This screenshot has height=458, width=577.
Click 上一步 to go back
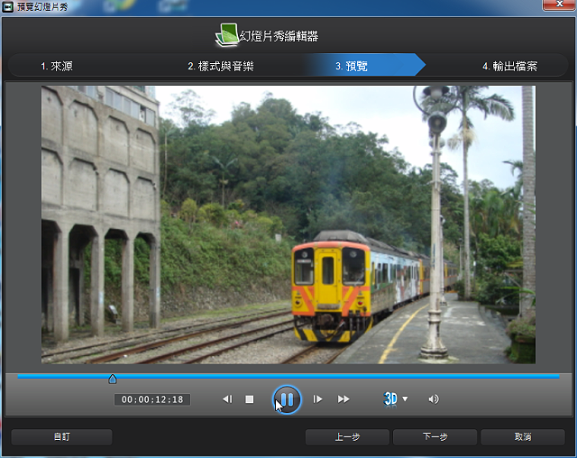pyautogui.click(x=347, y=437)
